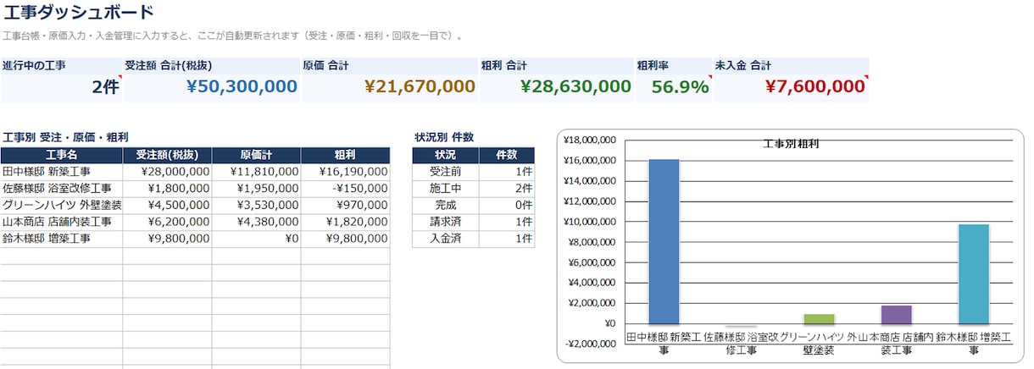Select the 入金済 status cell
Viewport: 1034px width, 369px height.
pos(446,239)
